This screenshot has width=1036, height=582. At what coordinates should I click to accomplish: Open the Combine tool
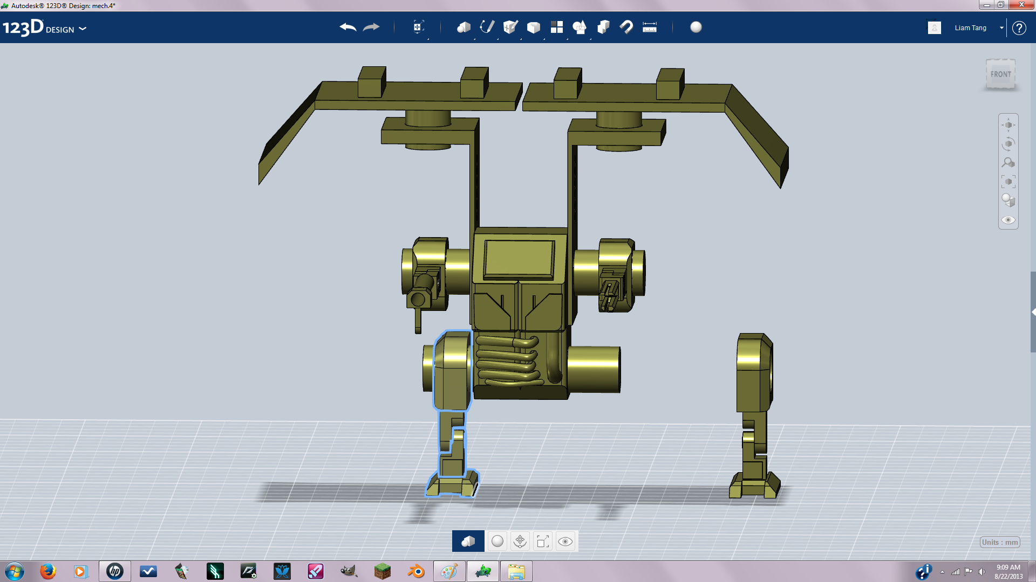click(603, 27)
